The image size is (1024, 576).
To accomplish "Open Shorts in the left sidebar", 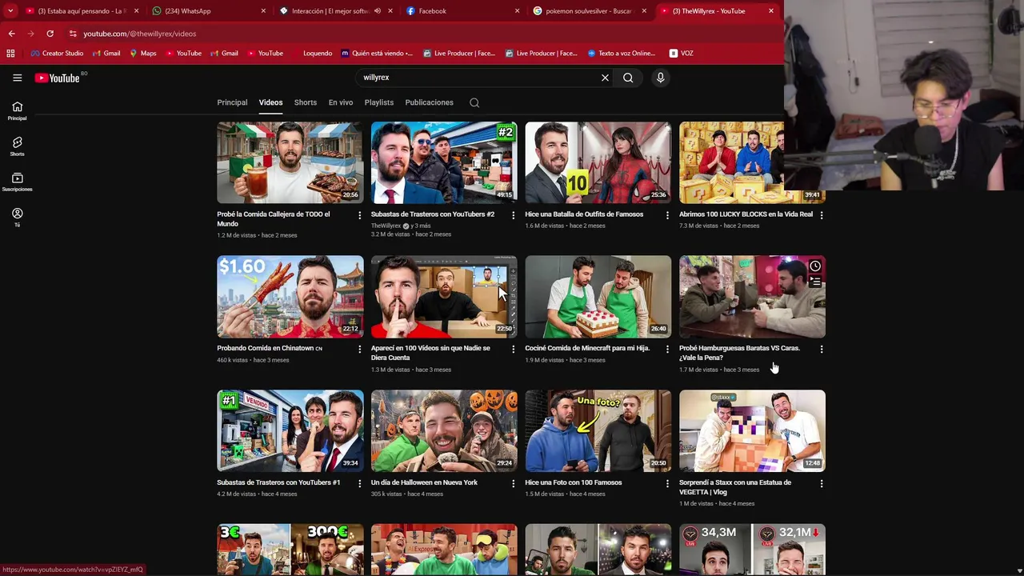I will point(17,146).
